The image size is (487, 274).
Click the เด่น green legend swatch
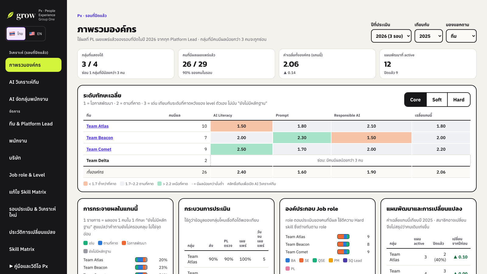point(86,243)
